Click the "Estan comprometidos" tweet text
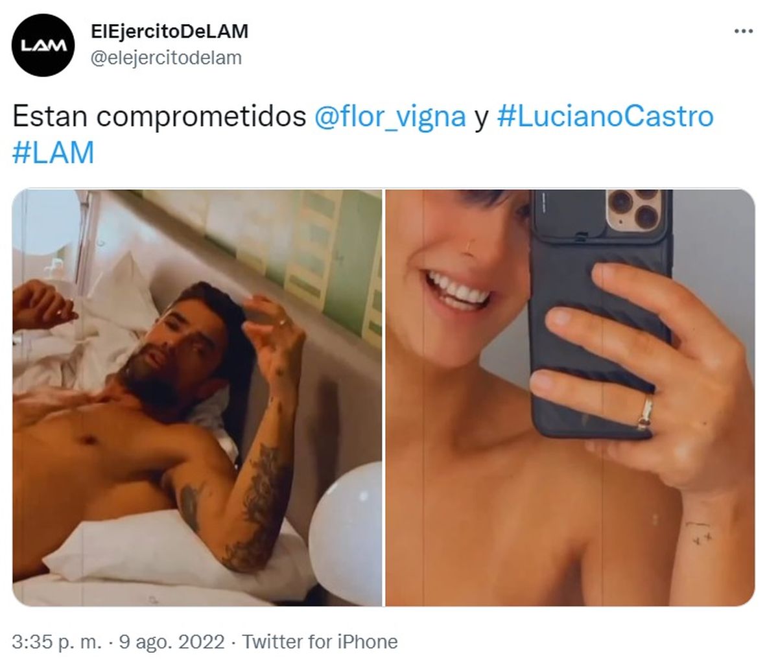The height and width of the screenshot is (660, 778). (159, 117)
